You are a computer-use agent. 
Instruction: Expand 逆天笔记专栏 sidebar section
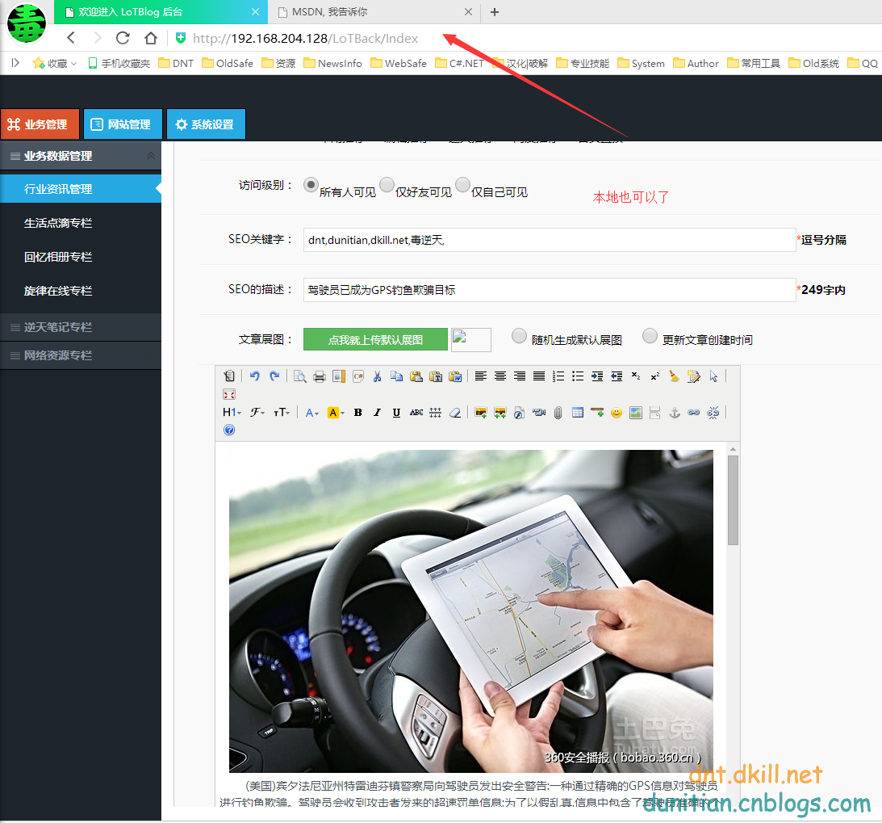[x=81, y=327]
